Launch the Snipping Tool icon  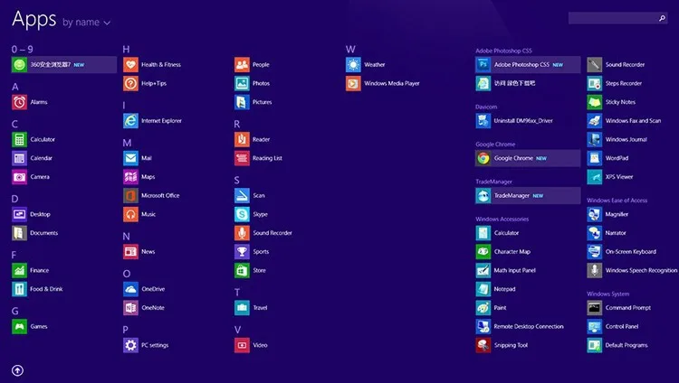coord(483,345)
